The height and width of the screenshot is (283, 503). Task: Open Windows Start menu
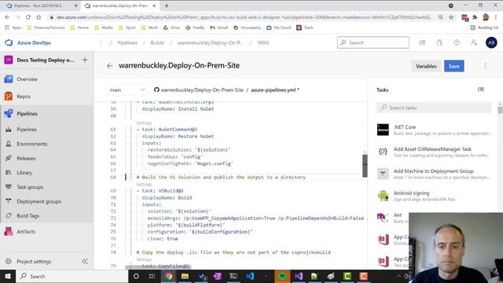point(8,276)
